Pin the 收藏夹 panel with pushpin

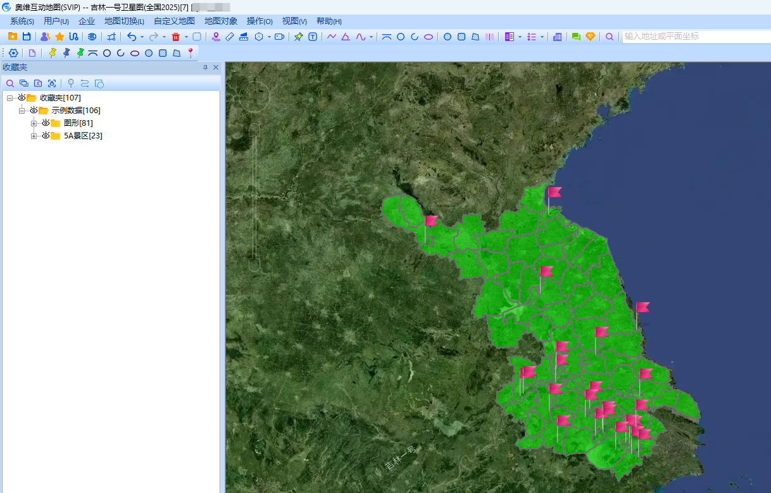click(x=205, y=68)
